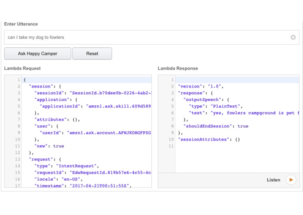Screen dimensions: 303x215
Task: Click the Ask Happy Camper button
Action: pyautogui.click(x=37, y=54)
